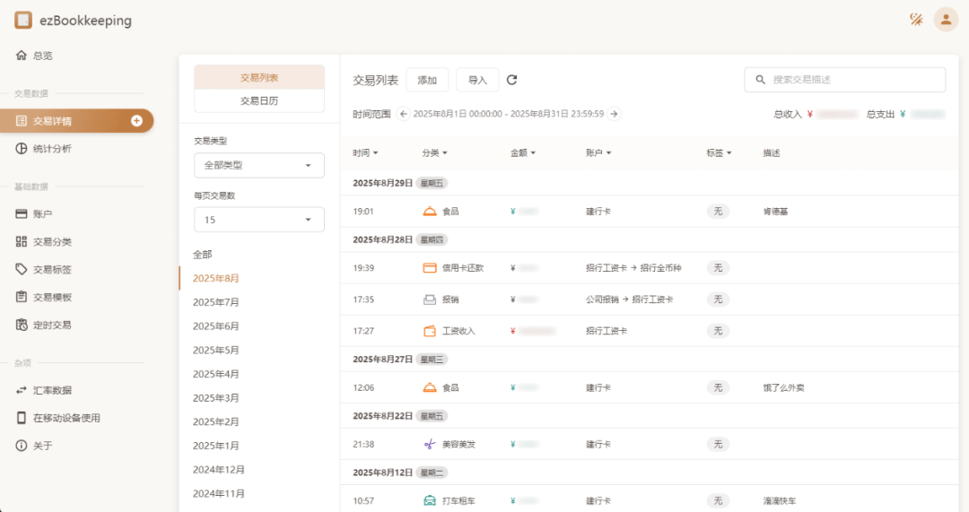Refresh the transaction list
The width and height of the screenshot is (969, 512).
(x=511, y=80)
